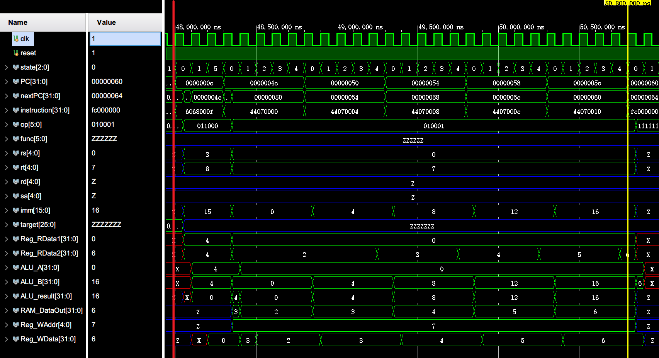Click the 6068000f instruction waveform segment
Image resolution: width=659 pixels, height=358 pixels.
pyautogui.click(x=199, y=112)
